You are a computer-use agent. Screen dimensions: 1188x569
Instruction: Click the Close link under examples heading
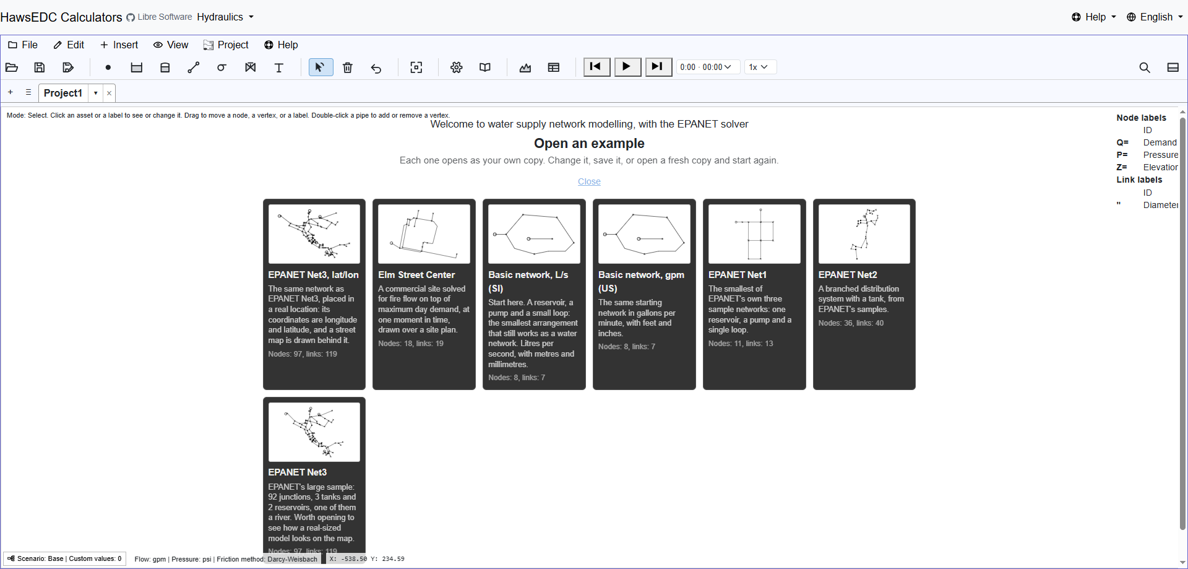point(589,181)
